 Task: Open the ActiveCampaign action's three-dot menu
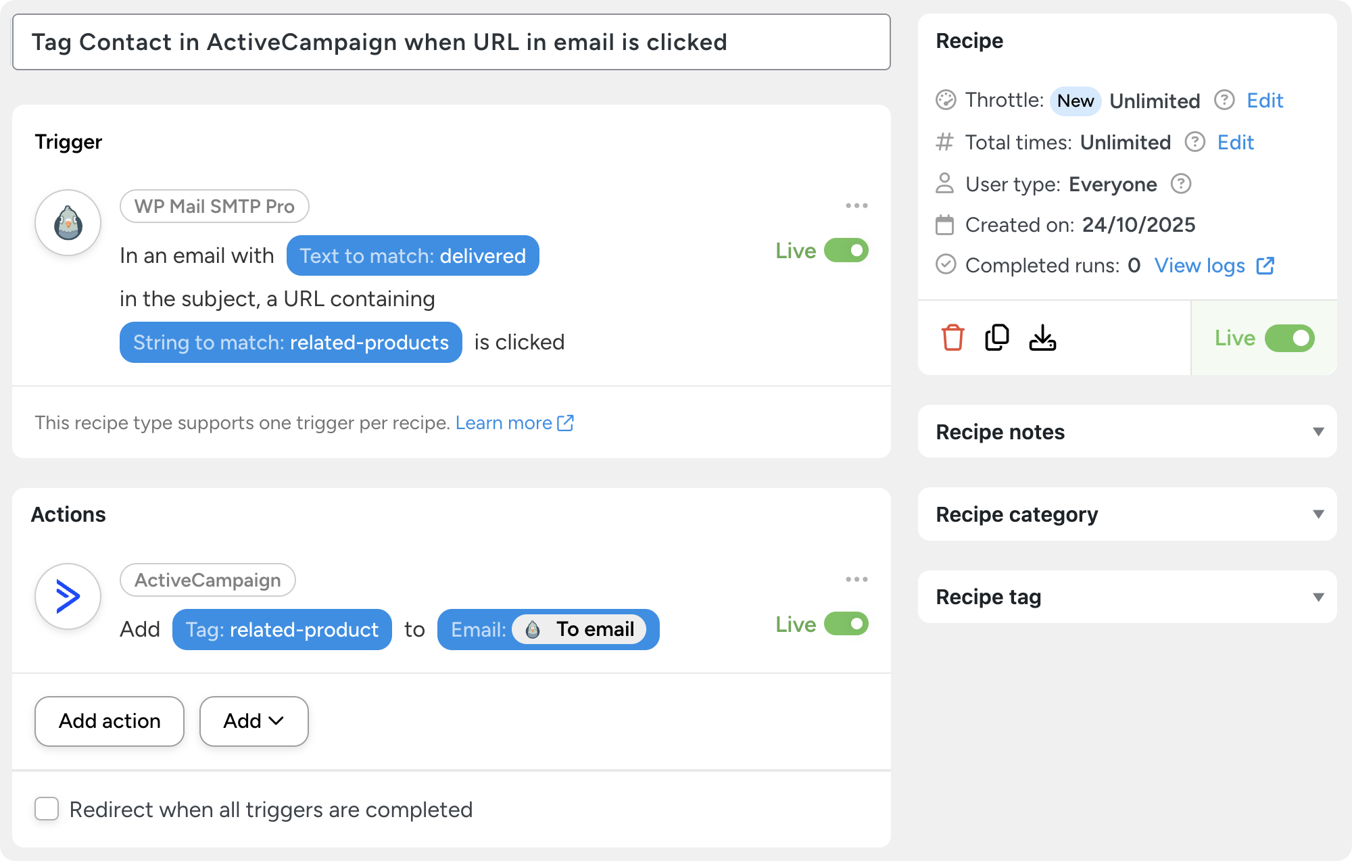coord(856,579)
